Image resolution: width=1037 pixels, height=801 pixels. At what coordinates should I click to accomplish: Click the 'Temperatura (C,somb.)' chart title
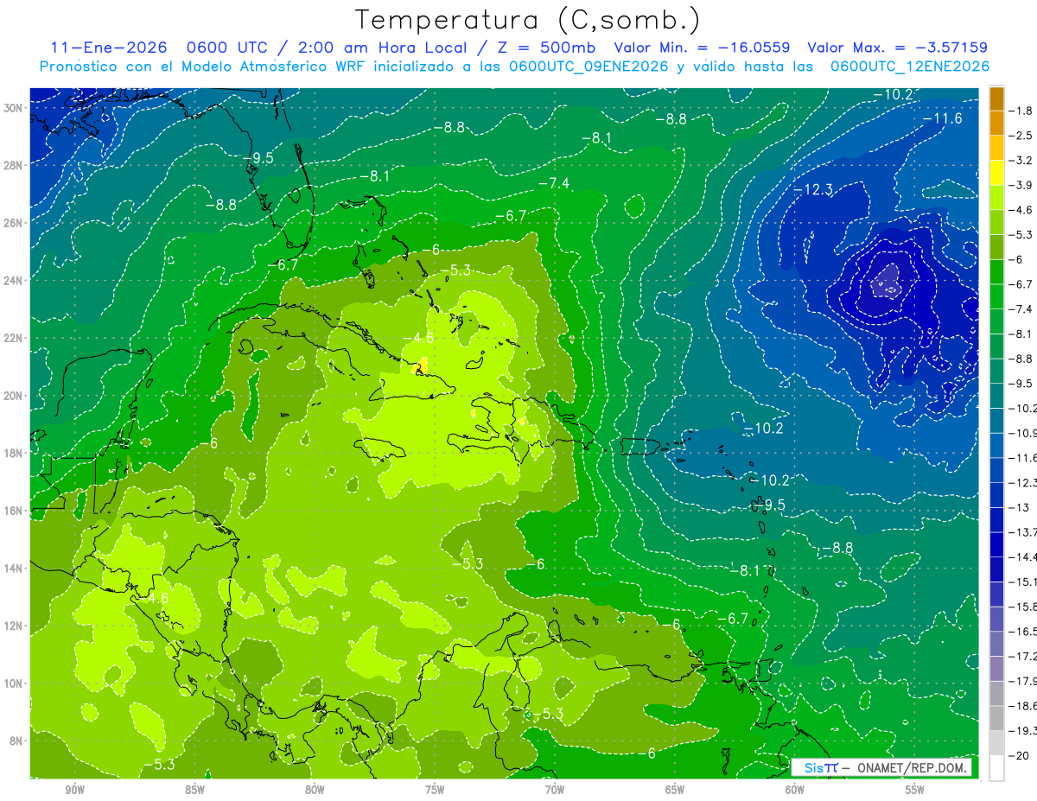(527, 21)
